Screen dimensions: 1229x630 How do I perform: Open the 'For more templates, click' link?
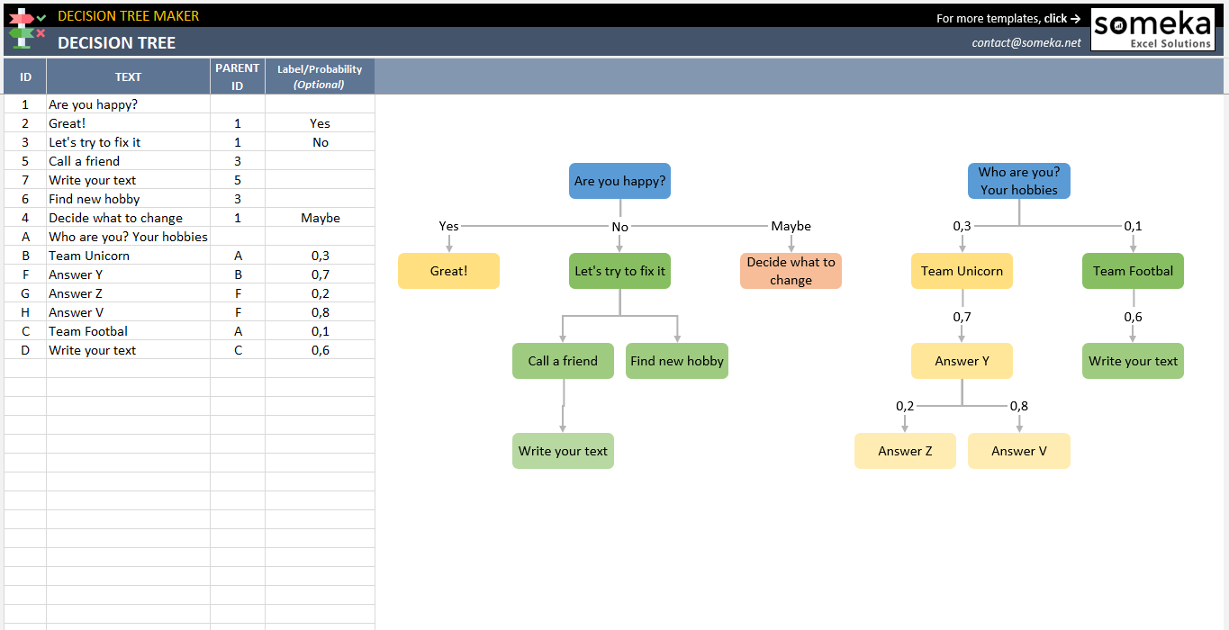1008,17
